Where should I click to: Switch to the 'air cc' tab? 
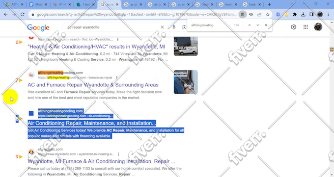pyautogui.click(x=157, y=4)
